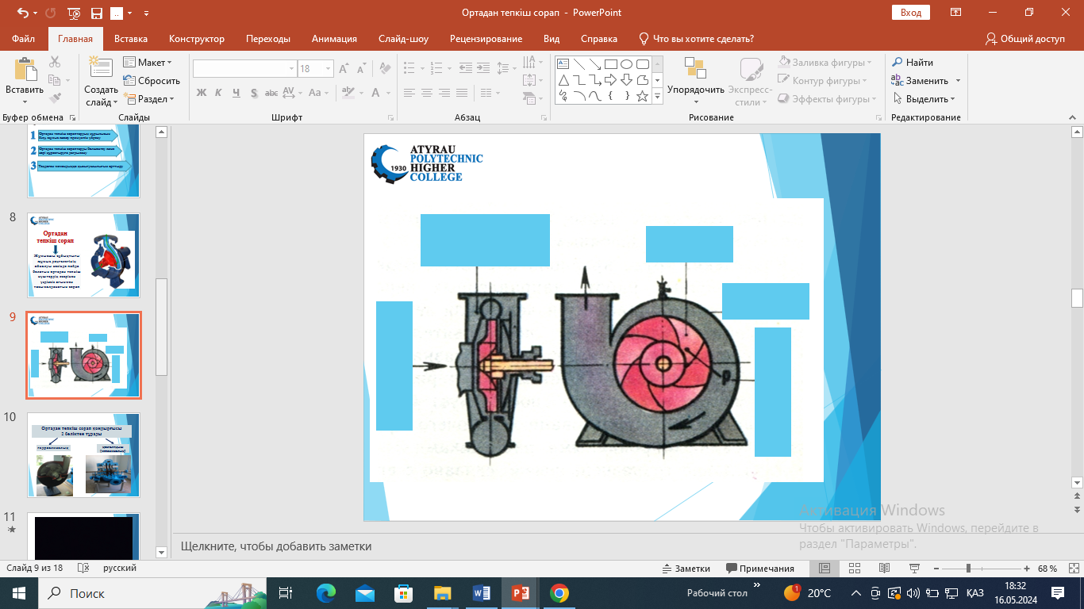Start slideshow from the status bar icon
The image size is (1084, 609).
tap(913, 569)
